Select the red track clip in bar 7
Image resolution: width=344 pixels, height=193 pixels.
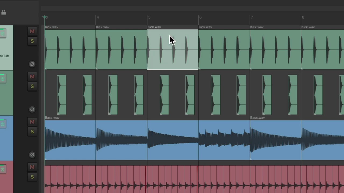pos(275,179)
